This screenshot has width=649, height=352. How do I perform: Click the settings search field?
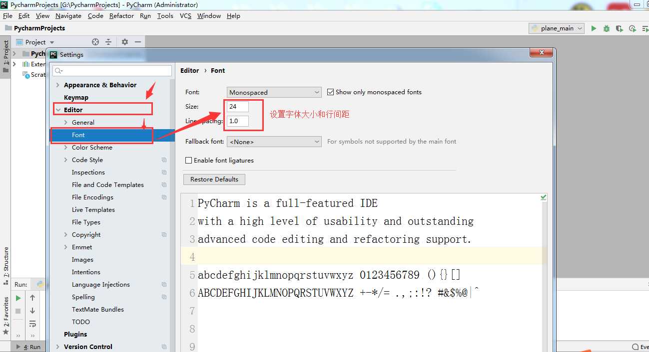coord(112,71)
